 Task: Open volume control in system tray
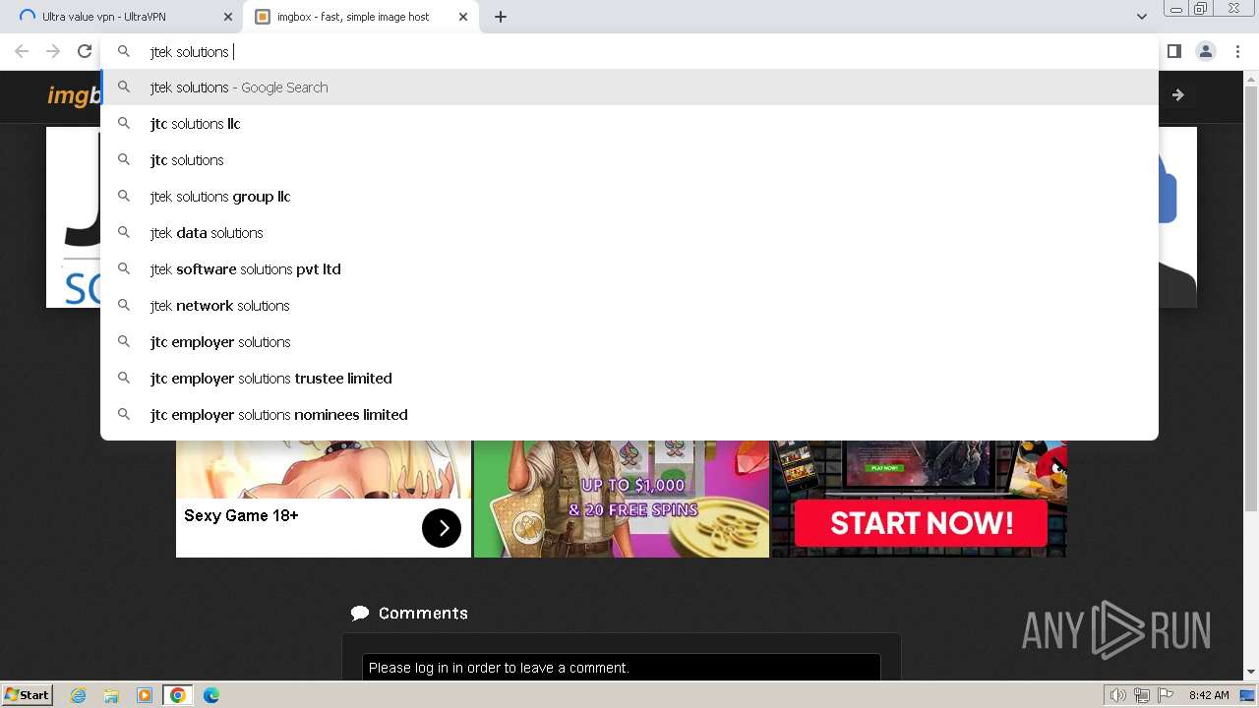[1117, 695]
